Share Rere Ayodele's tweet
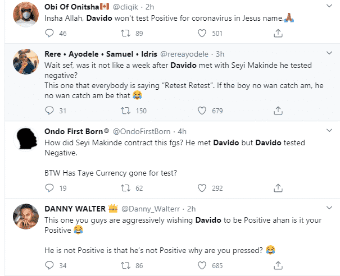The width and height of the screenshot is (340, 276). pos(278,111)
